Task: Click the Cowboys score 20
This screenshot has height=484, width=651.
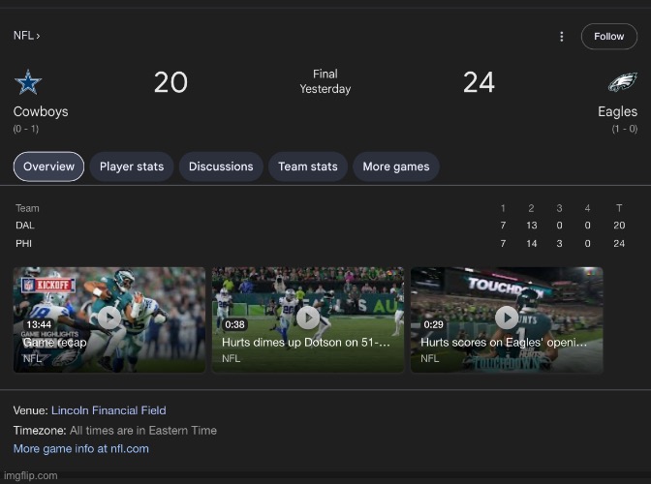Action: coord(170,82)
